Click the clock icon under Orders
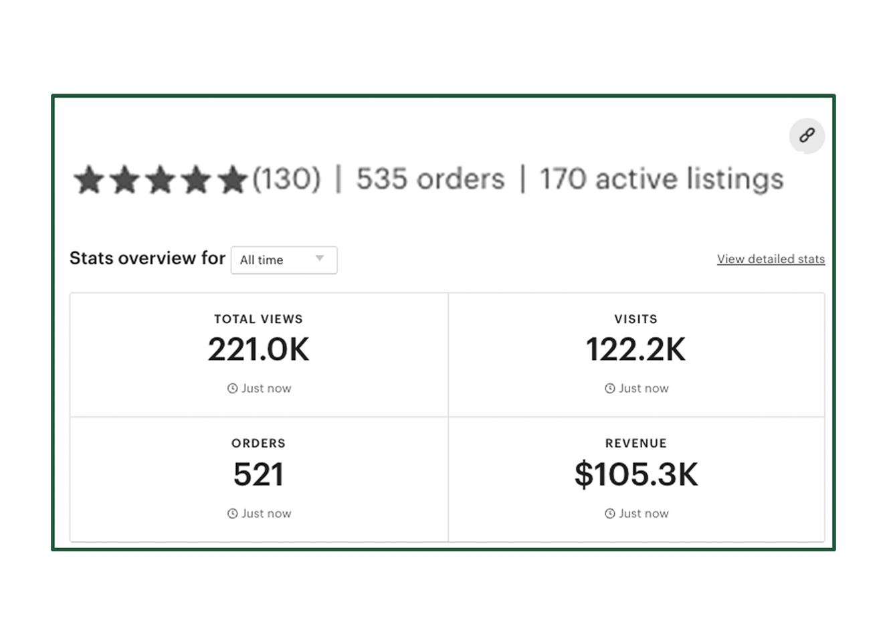Screen dimensions: 887x641 click(232, 514)
